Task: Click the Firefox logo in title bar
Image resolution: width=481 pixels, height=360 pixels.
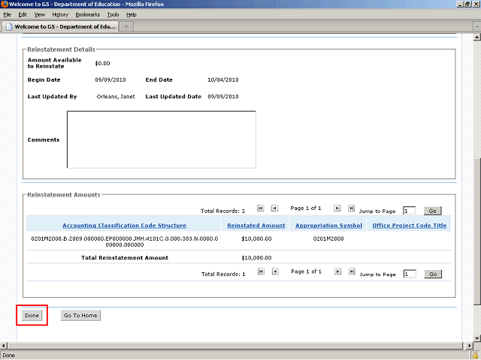Action: (x=5, y=4)
